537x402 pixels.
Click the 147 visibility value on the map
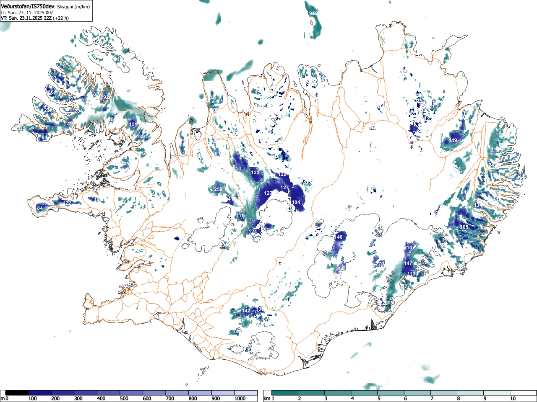click(x=408, y=263)
